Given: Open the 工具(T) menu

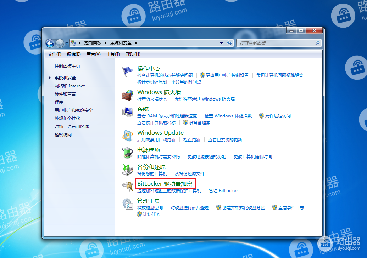Looking at the screenshot, I should 113,54.
